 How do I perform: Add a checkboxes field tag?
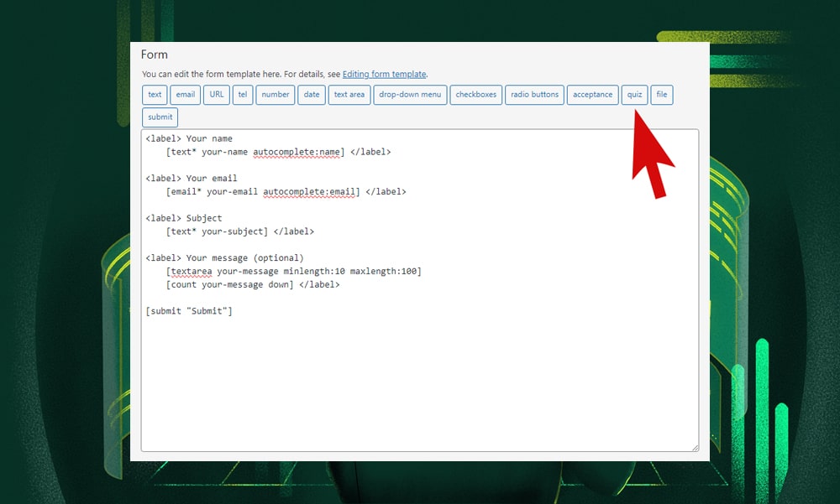click(x=475, y=95)
